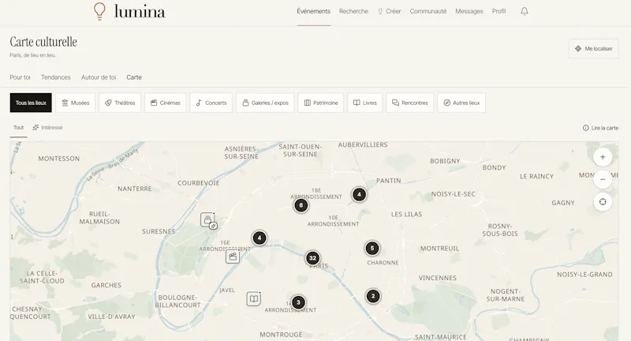Expand the cluster of 32 places

[x=312, y=258]
